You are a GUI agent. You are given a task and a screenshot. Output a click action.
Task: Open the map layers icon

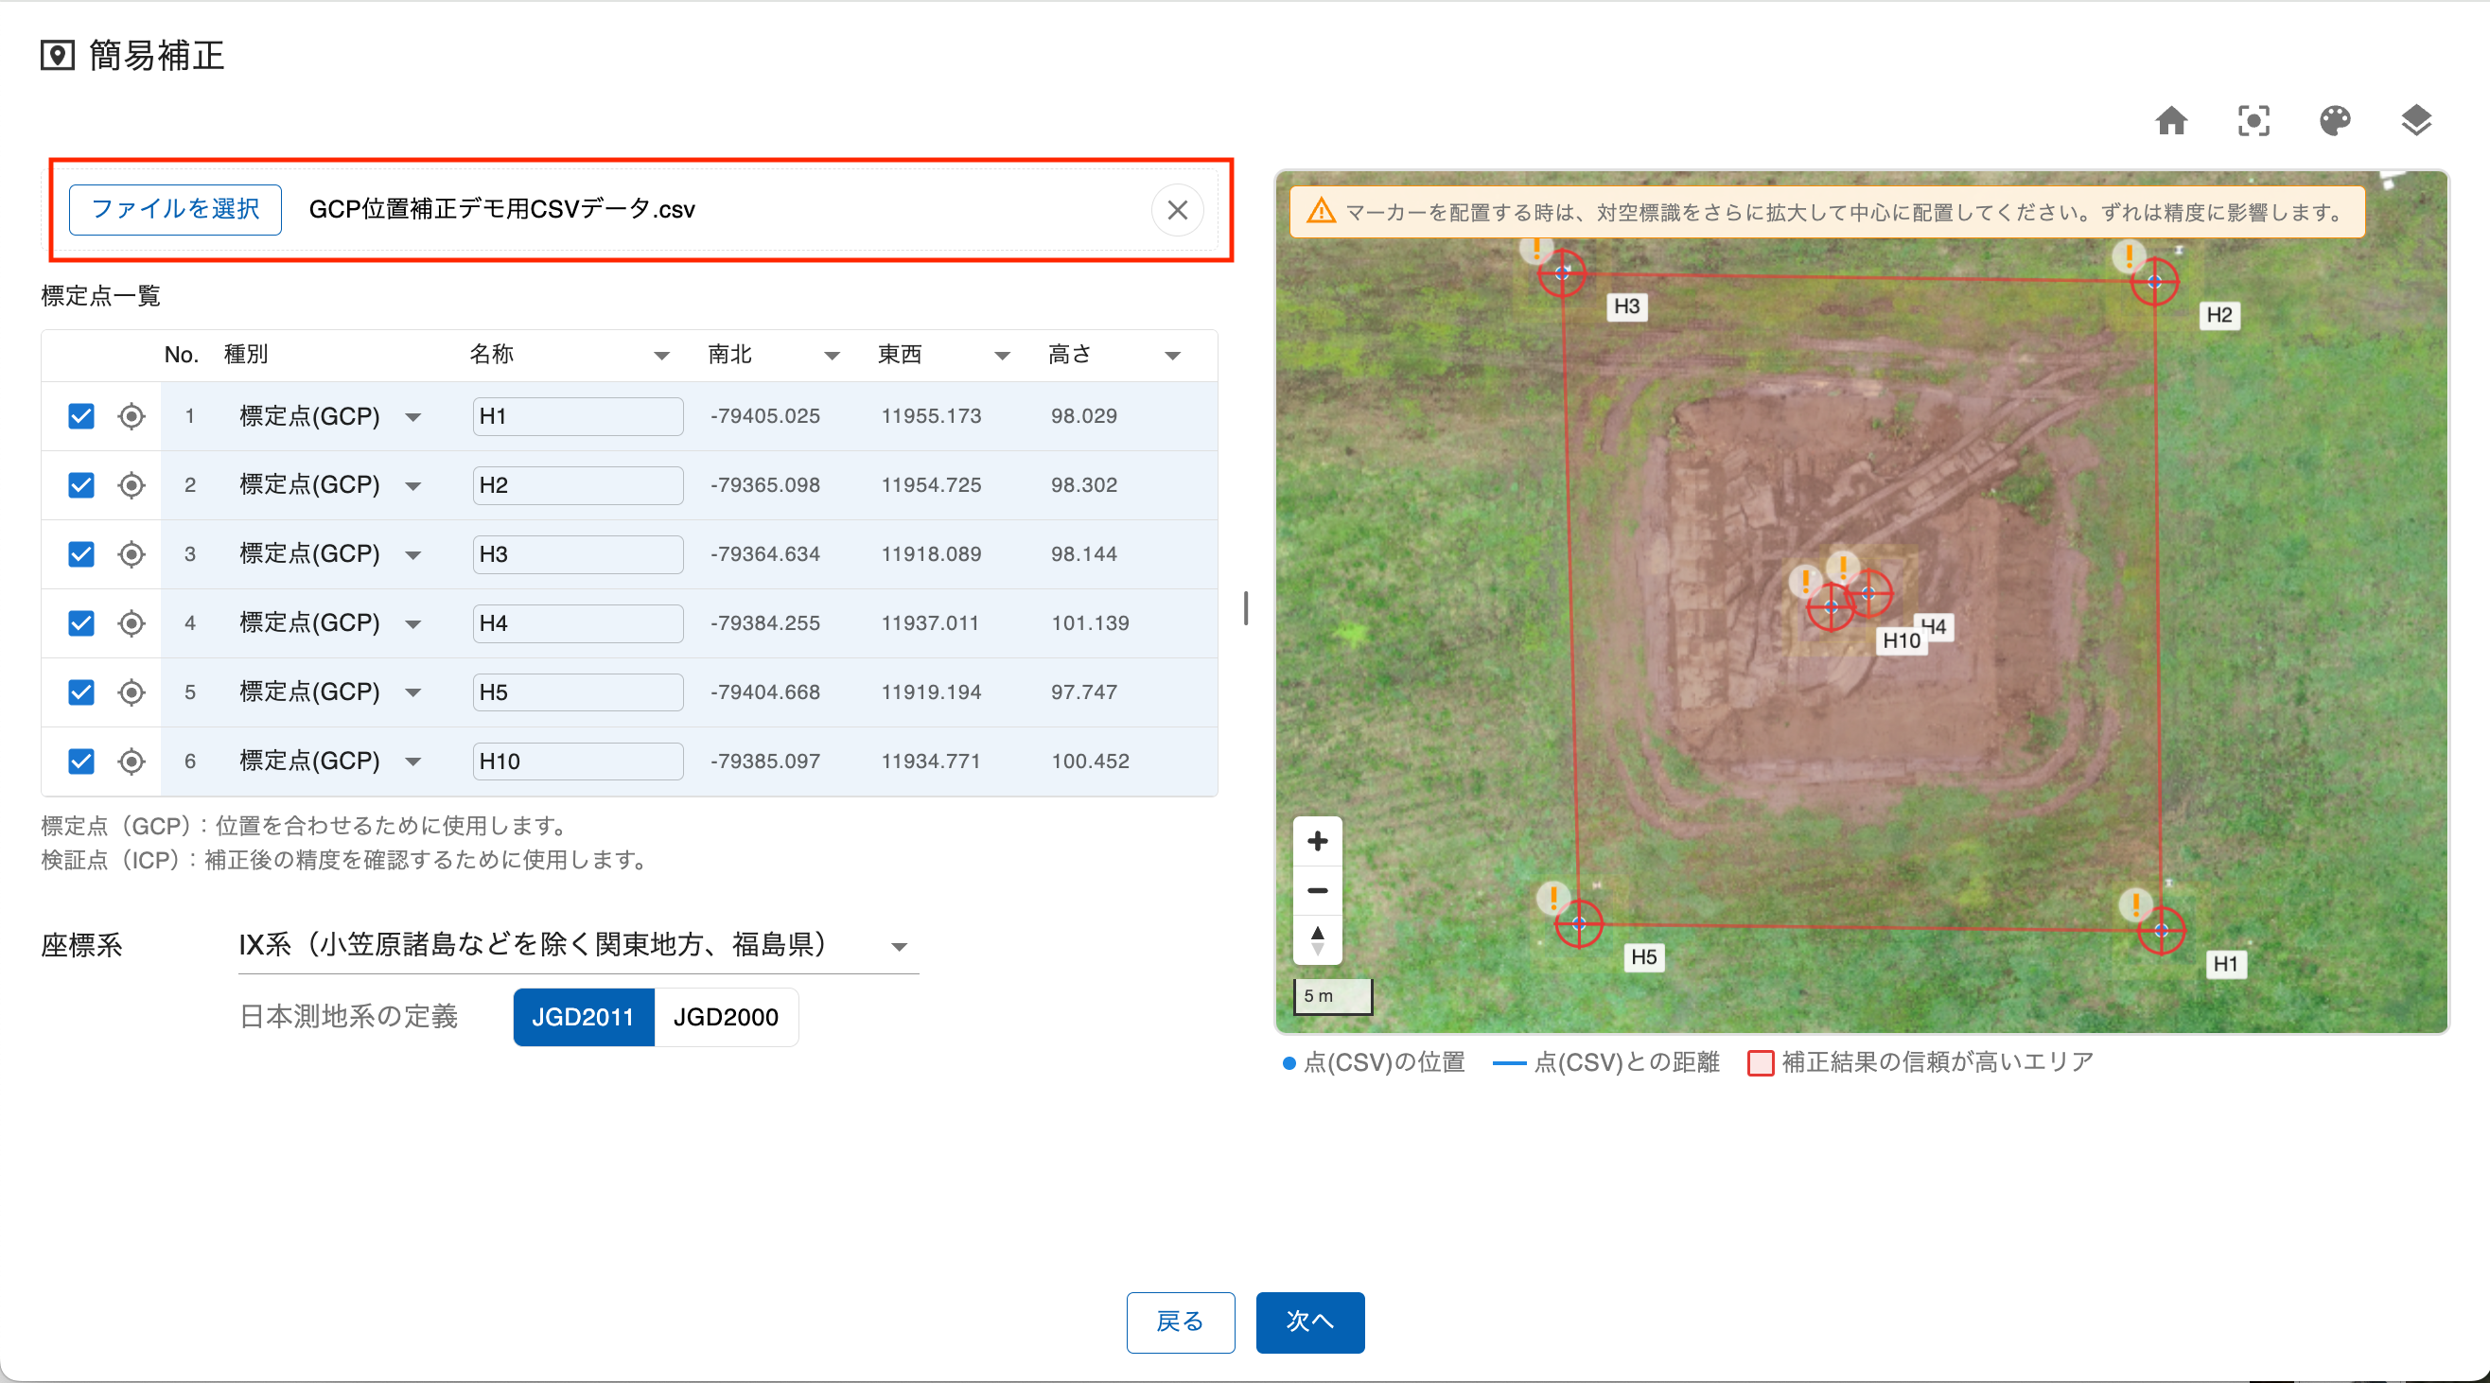tap(2415, 121)
